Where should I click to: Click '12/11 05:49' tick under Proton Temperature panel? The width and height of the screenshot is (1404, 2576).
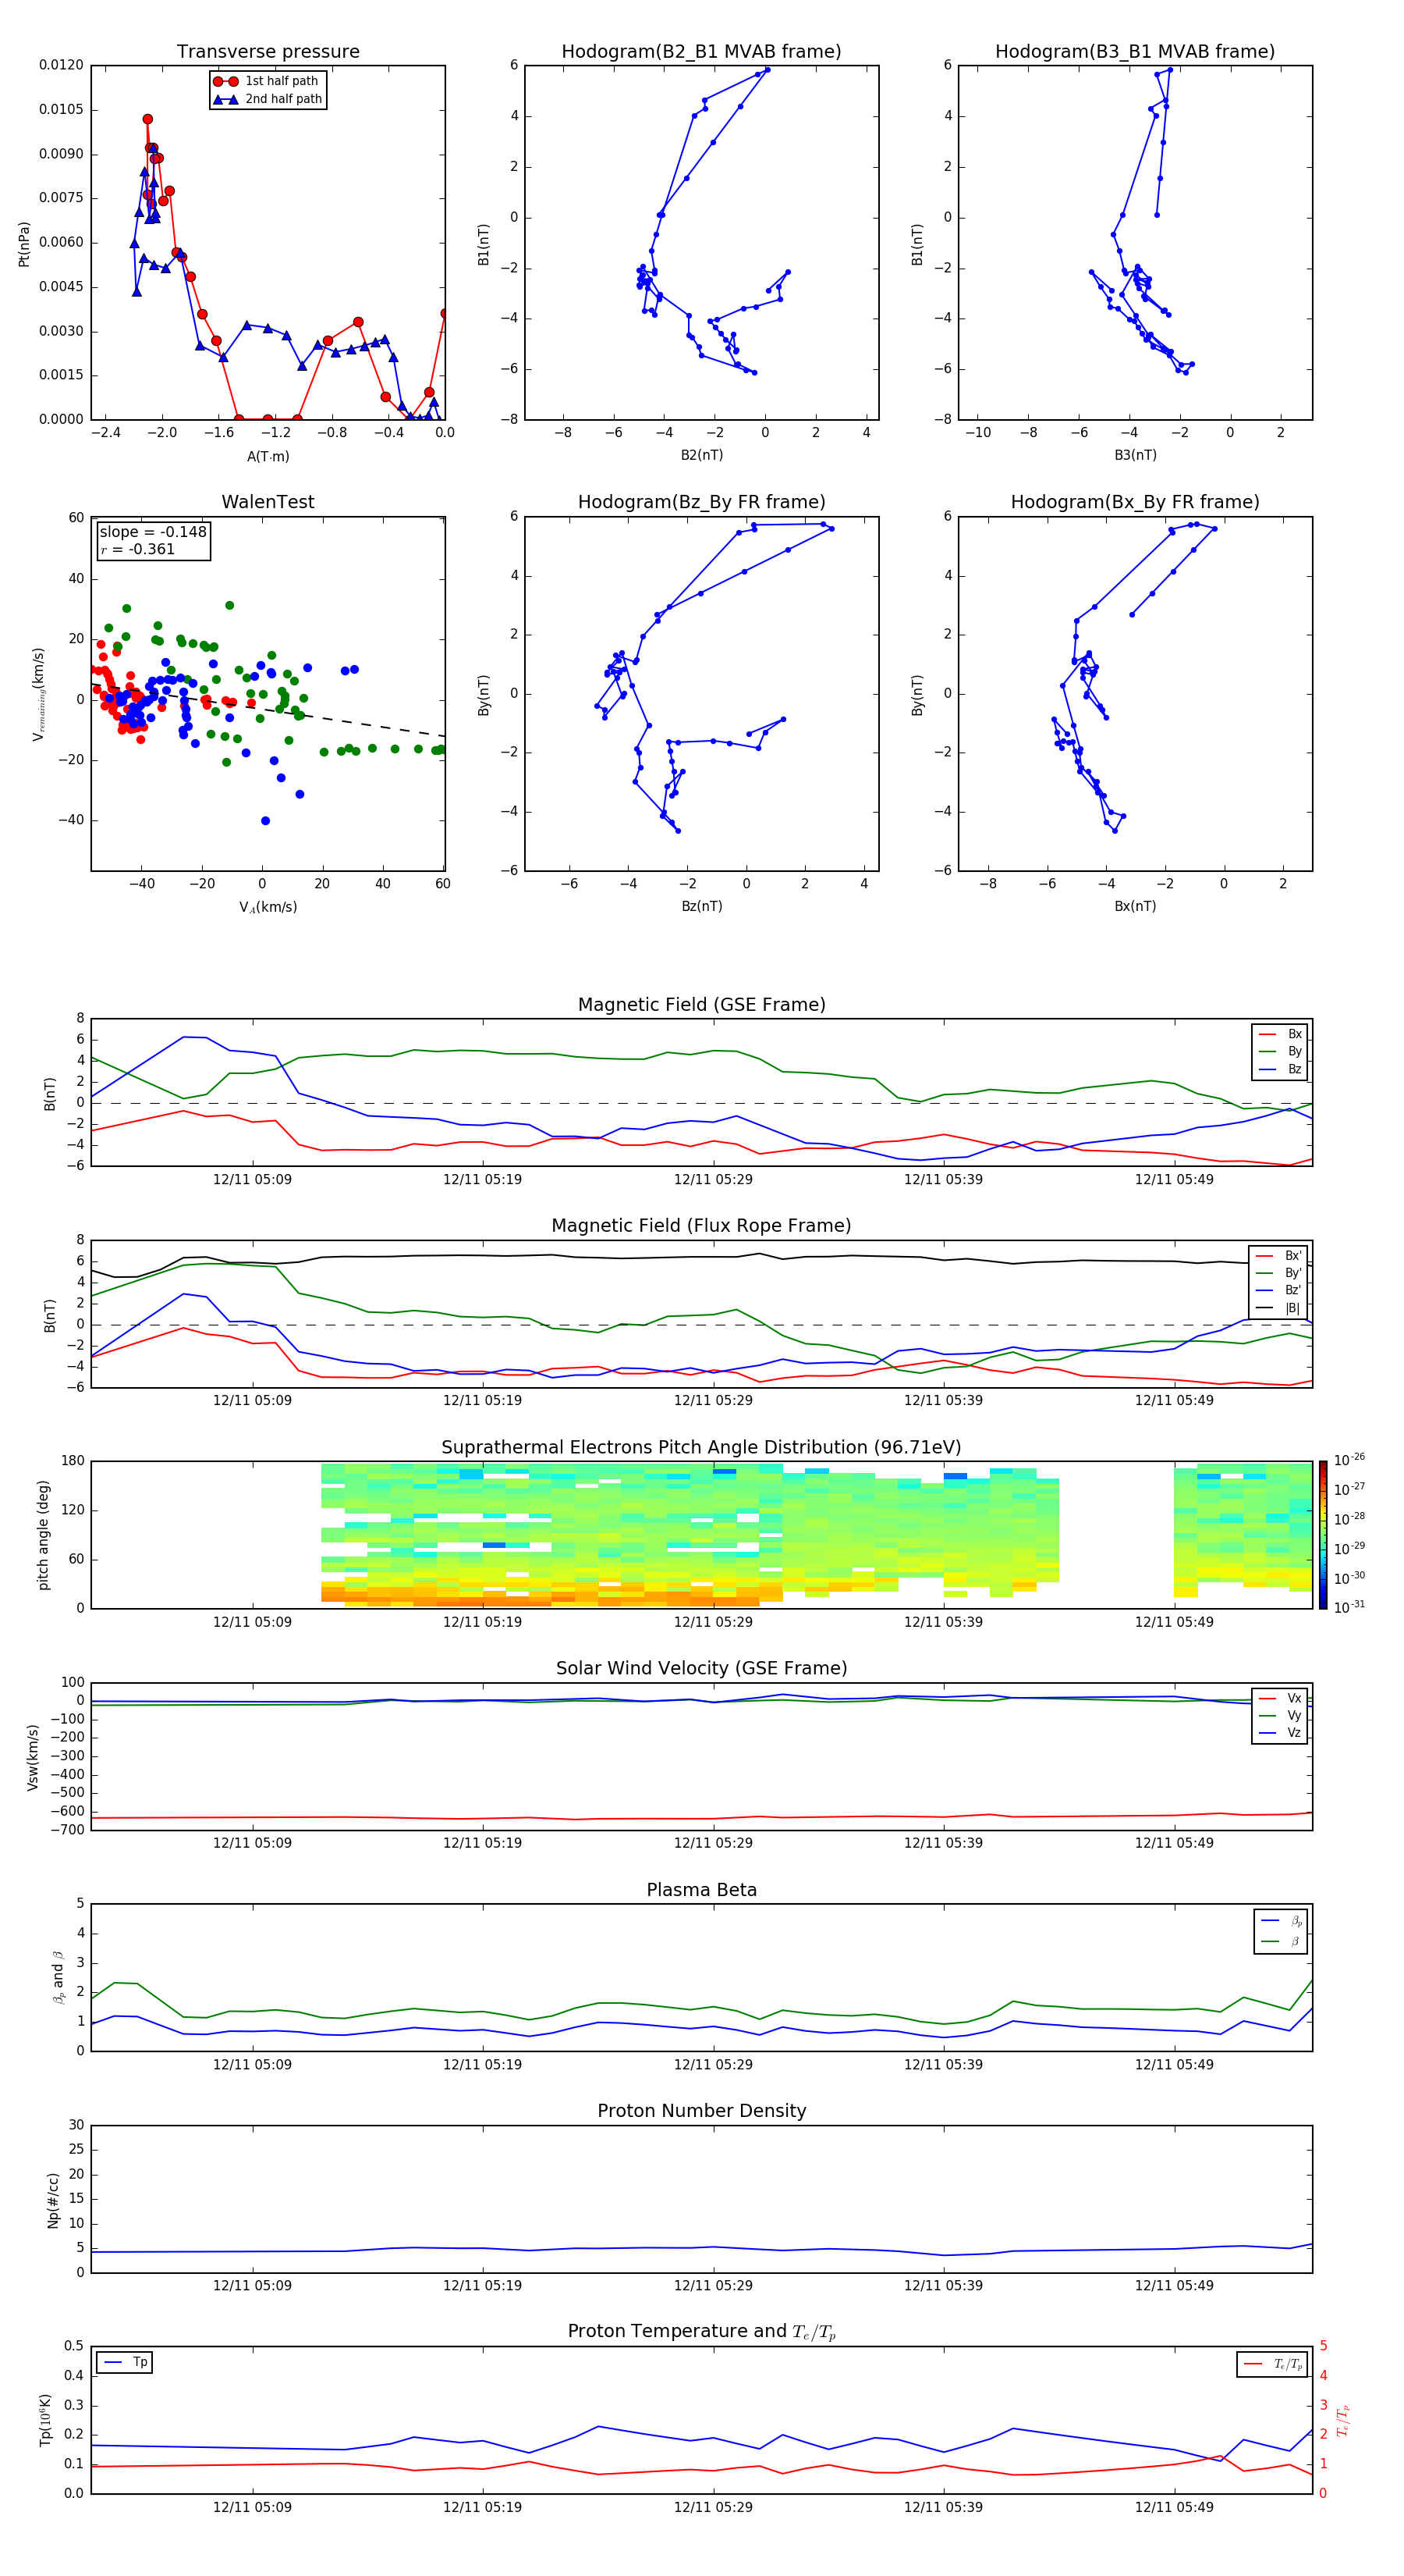[x=1174, y=2507]
